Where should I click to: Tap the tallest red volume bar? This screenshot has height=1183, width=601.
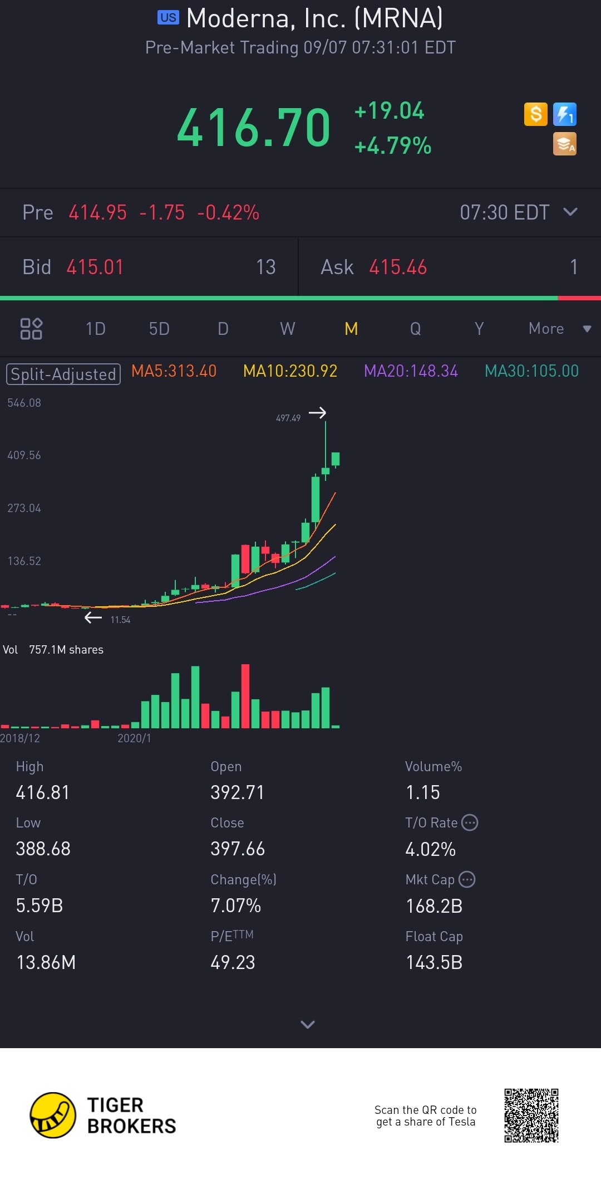pos(245,696)
